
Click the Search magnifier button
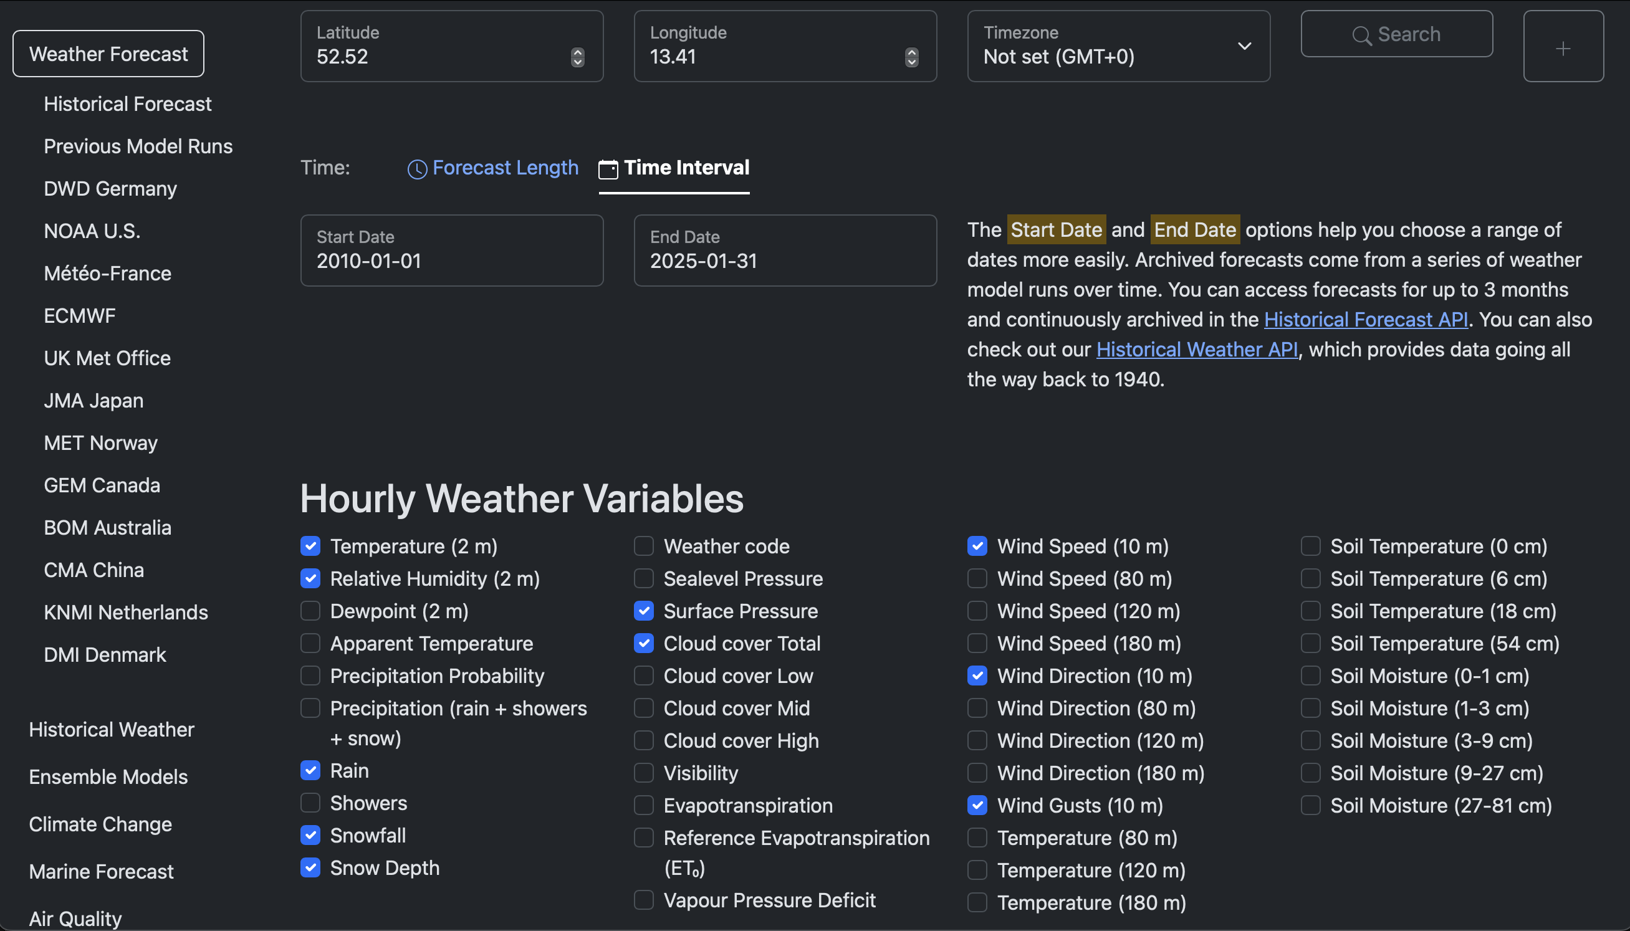[x=1397, y=34]
